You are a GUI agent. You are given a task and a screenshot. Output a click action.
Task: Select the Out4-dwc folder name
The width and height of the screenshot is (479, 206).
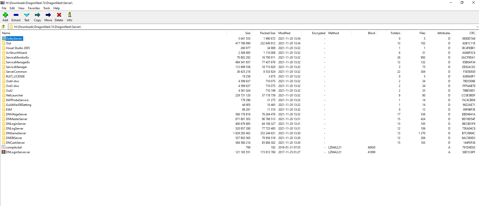(x=12, y=81)
